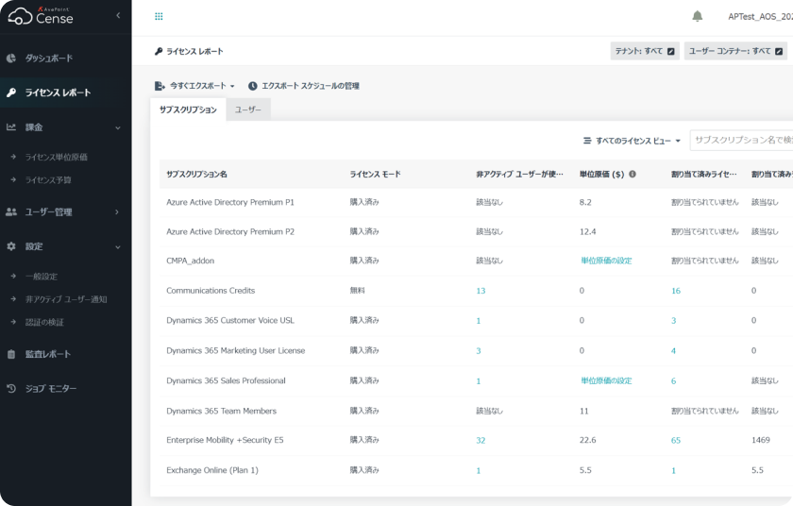Click the clock icon for エクスポート スケジュールの管理

click(253, 86)
